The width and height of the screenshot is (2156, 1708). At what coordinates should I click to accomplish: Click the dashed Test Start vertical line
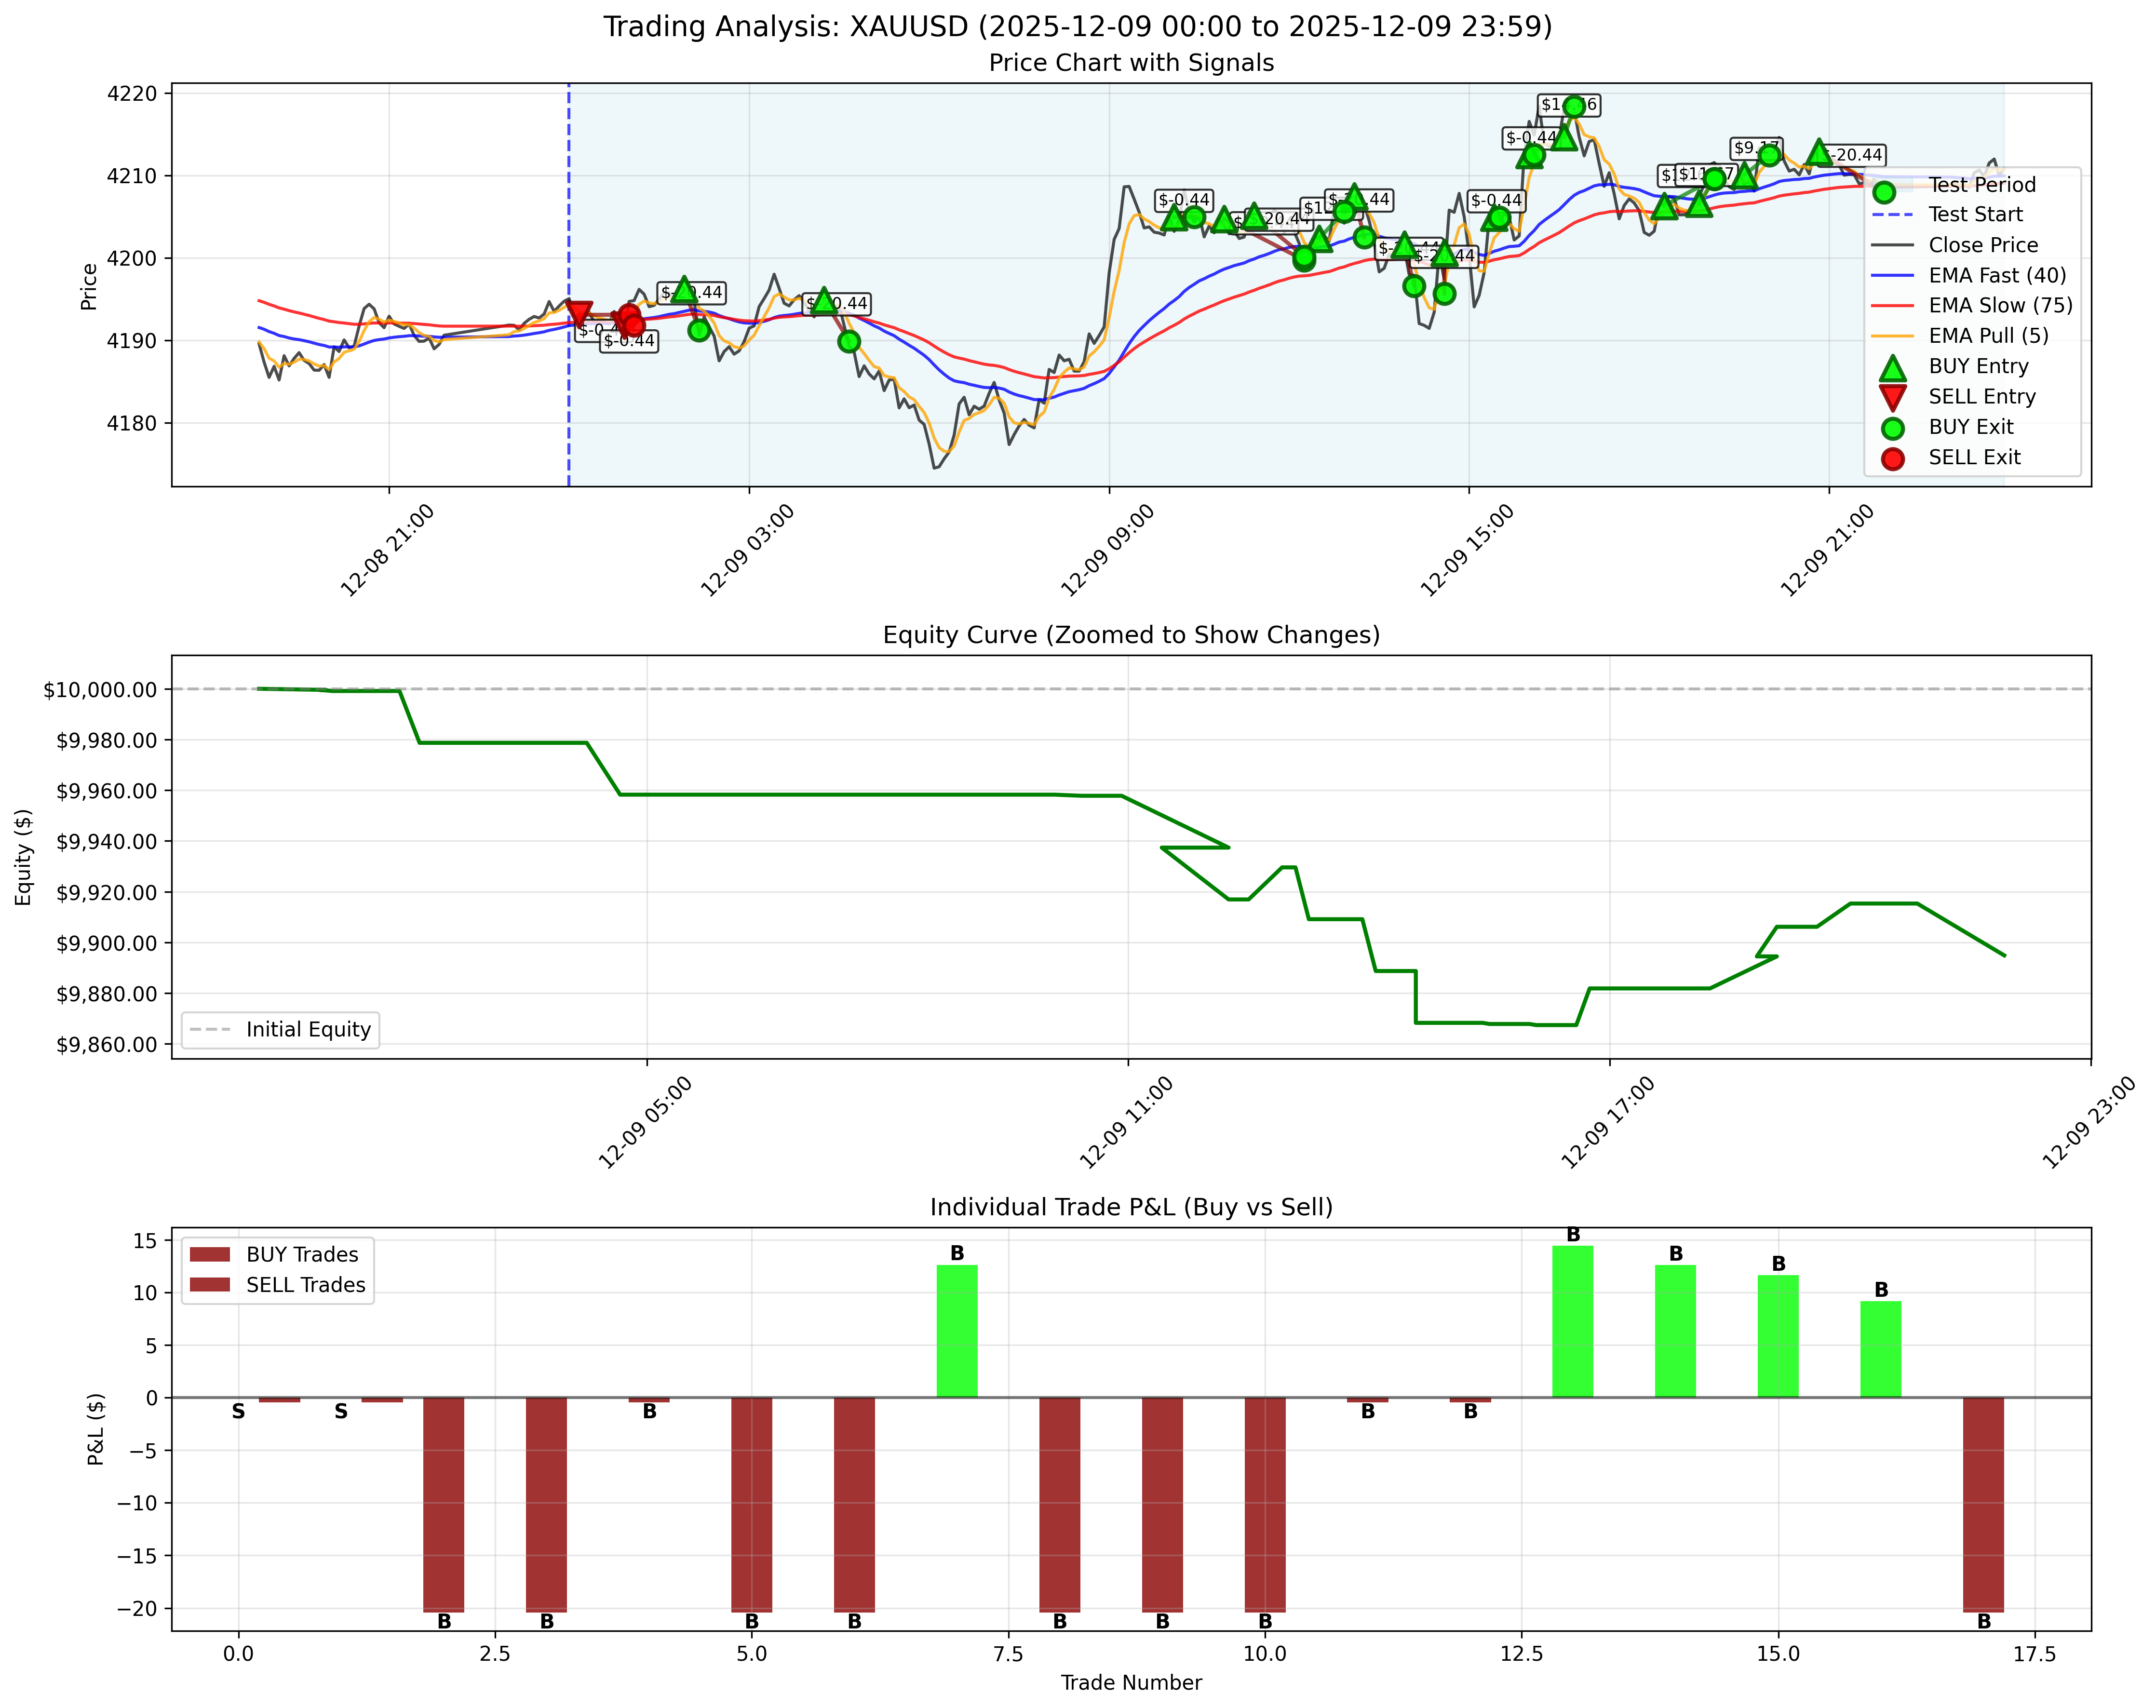tap(568, 300)
